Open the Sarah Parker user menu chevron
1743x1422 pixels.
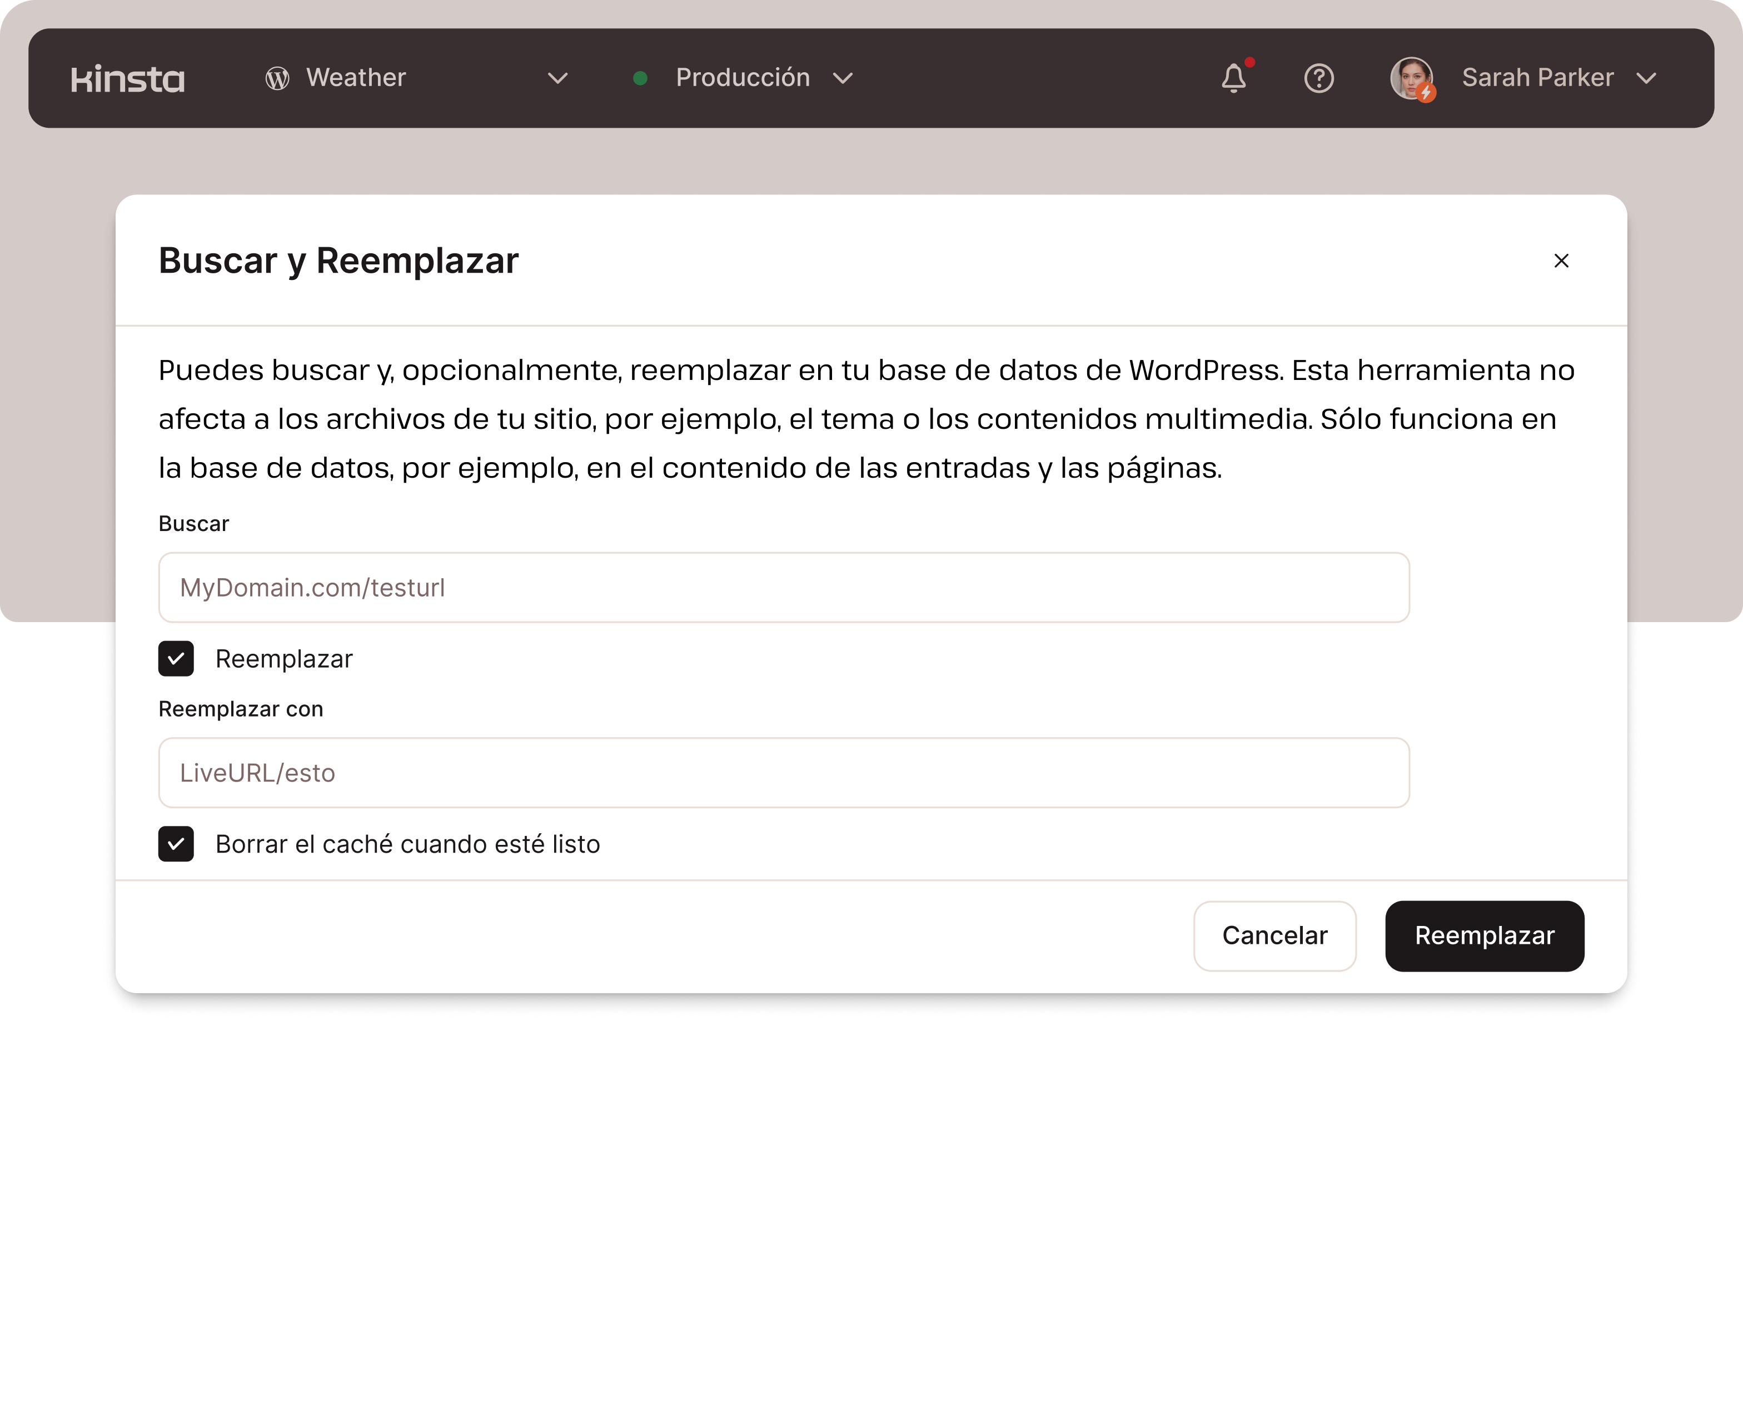(x=1646, y=79)
